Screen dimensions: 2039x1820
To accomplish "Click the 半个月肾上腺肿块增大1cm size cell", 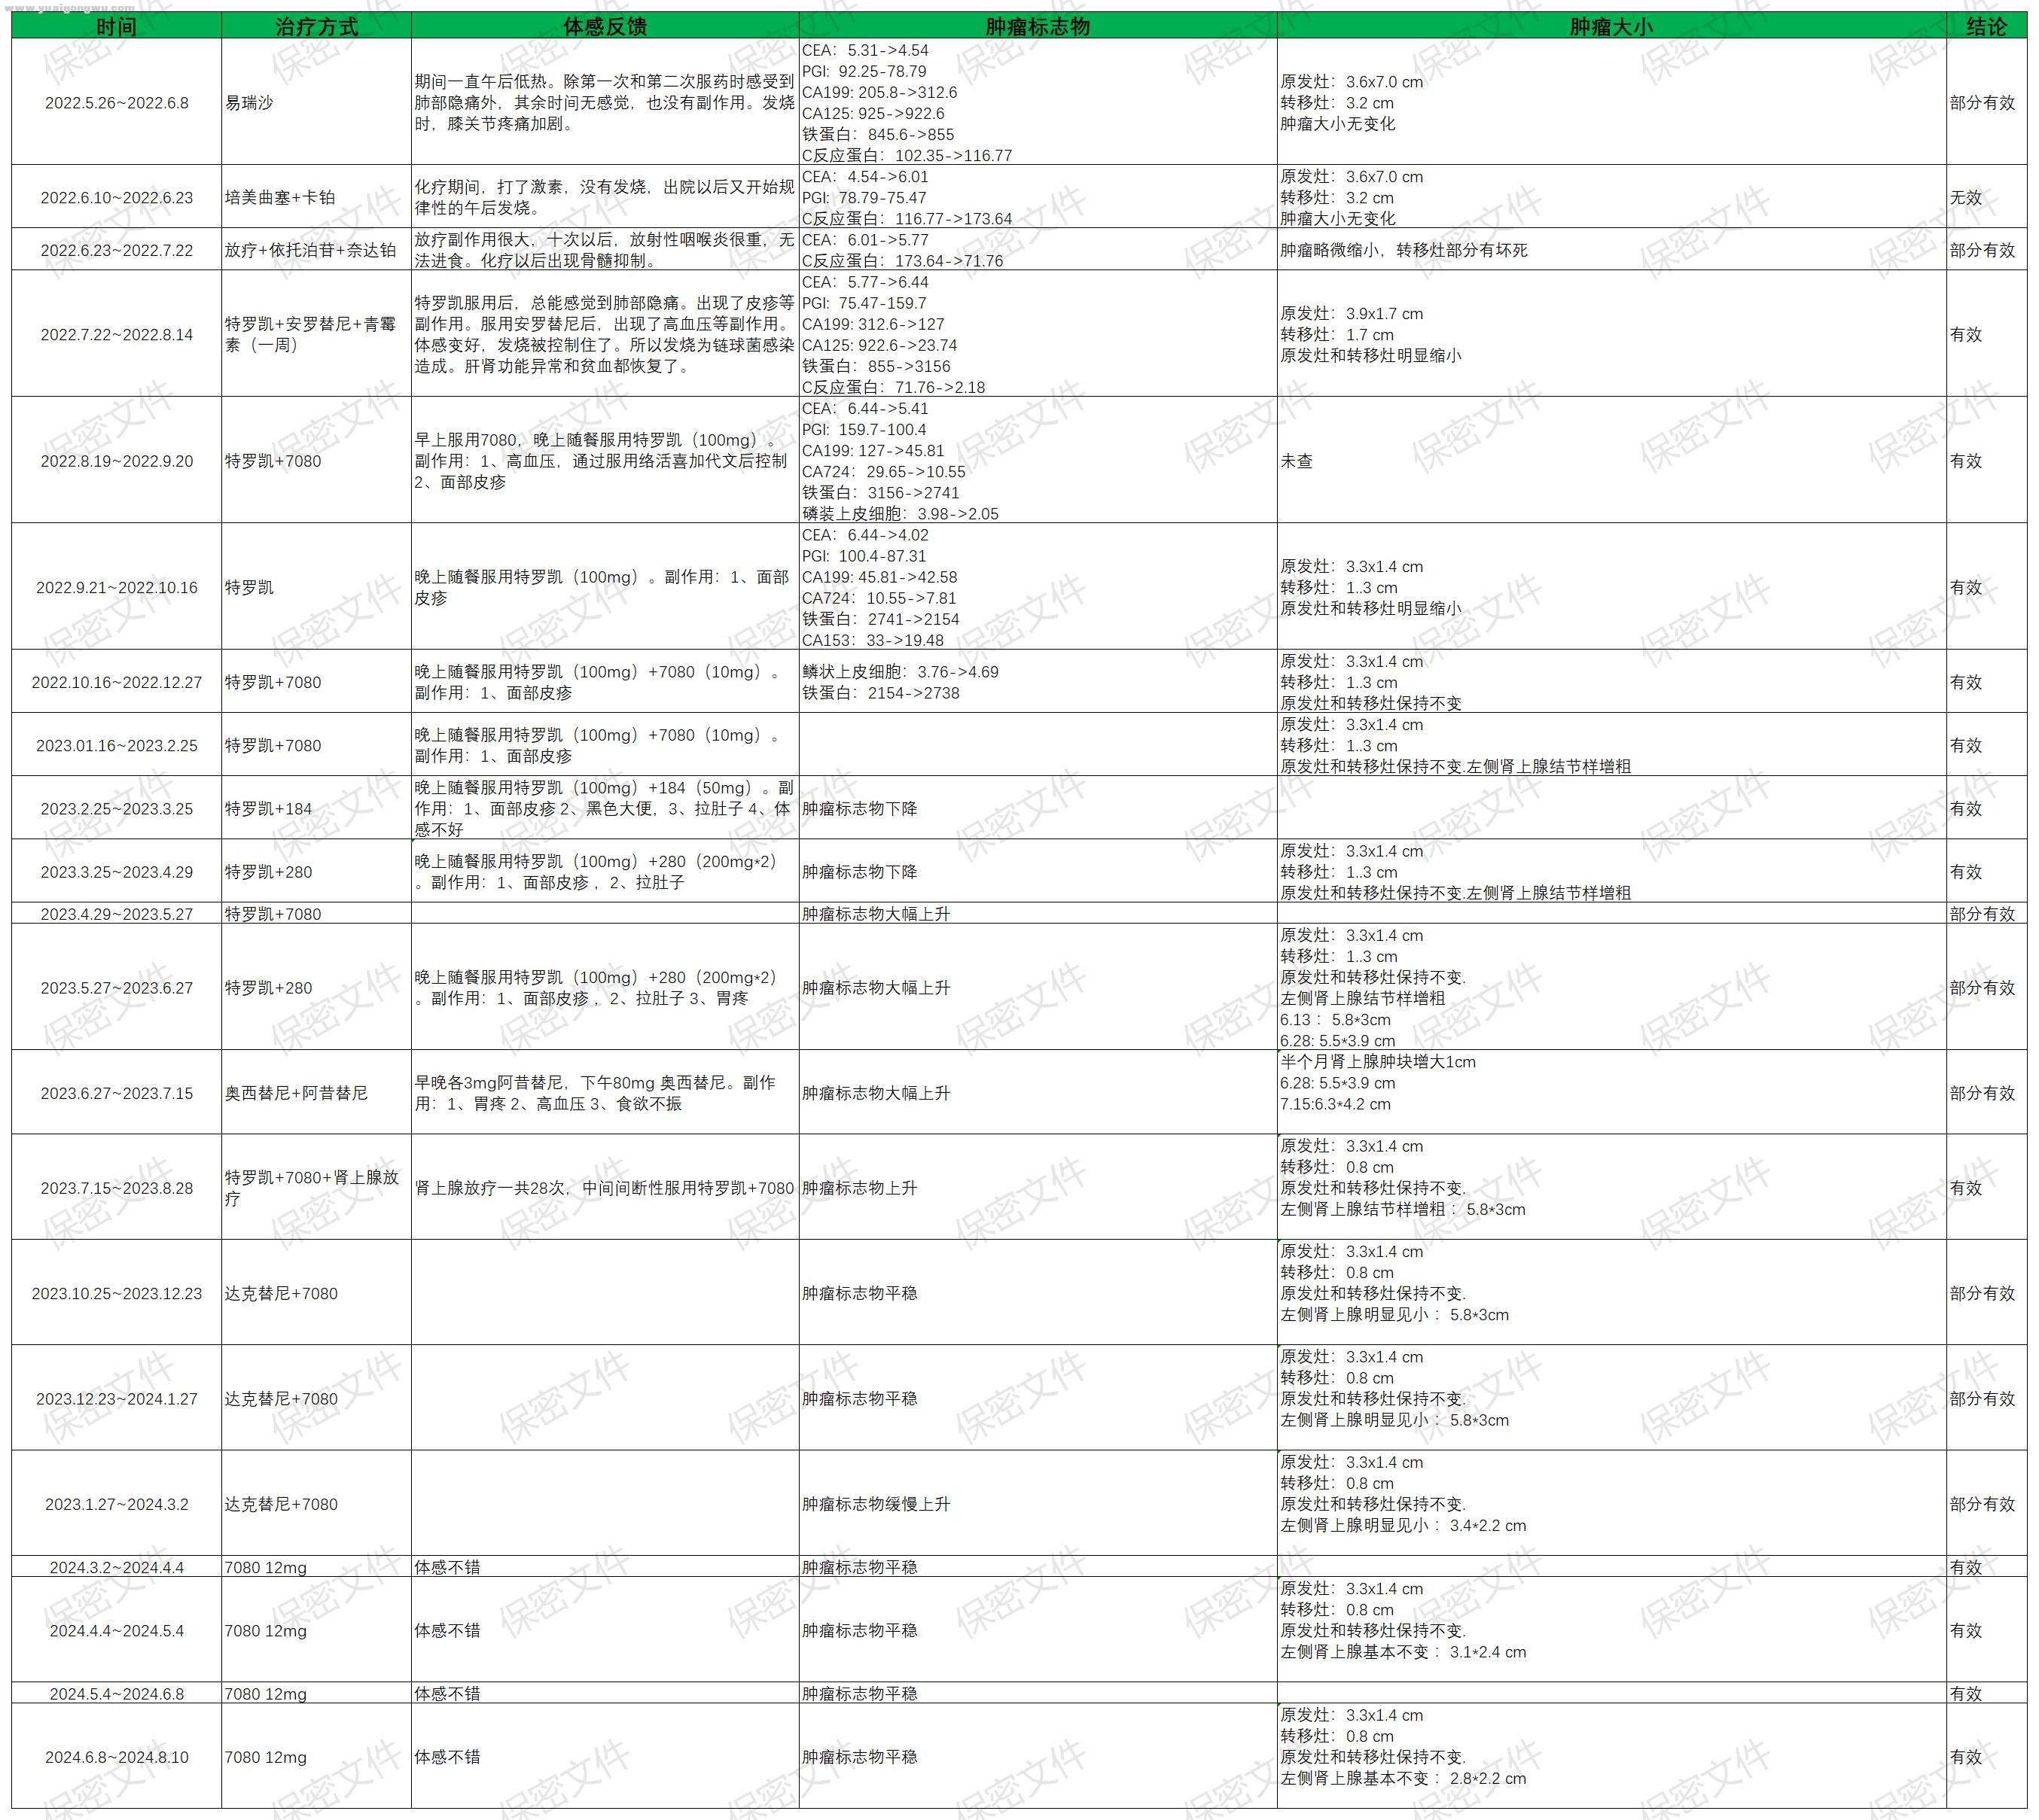I will 1611,1093.
